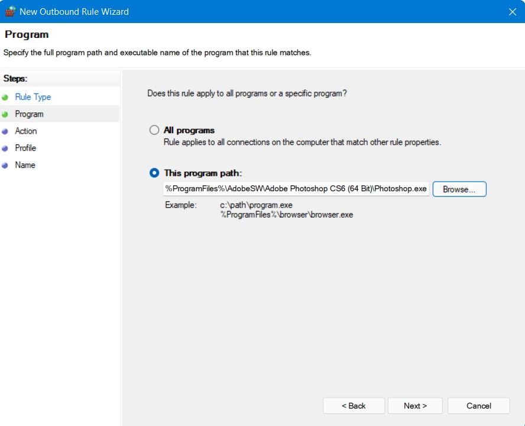Click the green bullet beside Rule Type
Image resolution: width=525 pixels, height=426 pixels.
point(5,97)
